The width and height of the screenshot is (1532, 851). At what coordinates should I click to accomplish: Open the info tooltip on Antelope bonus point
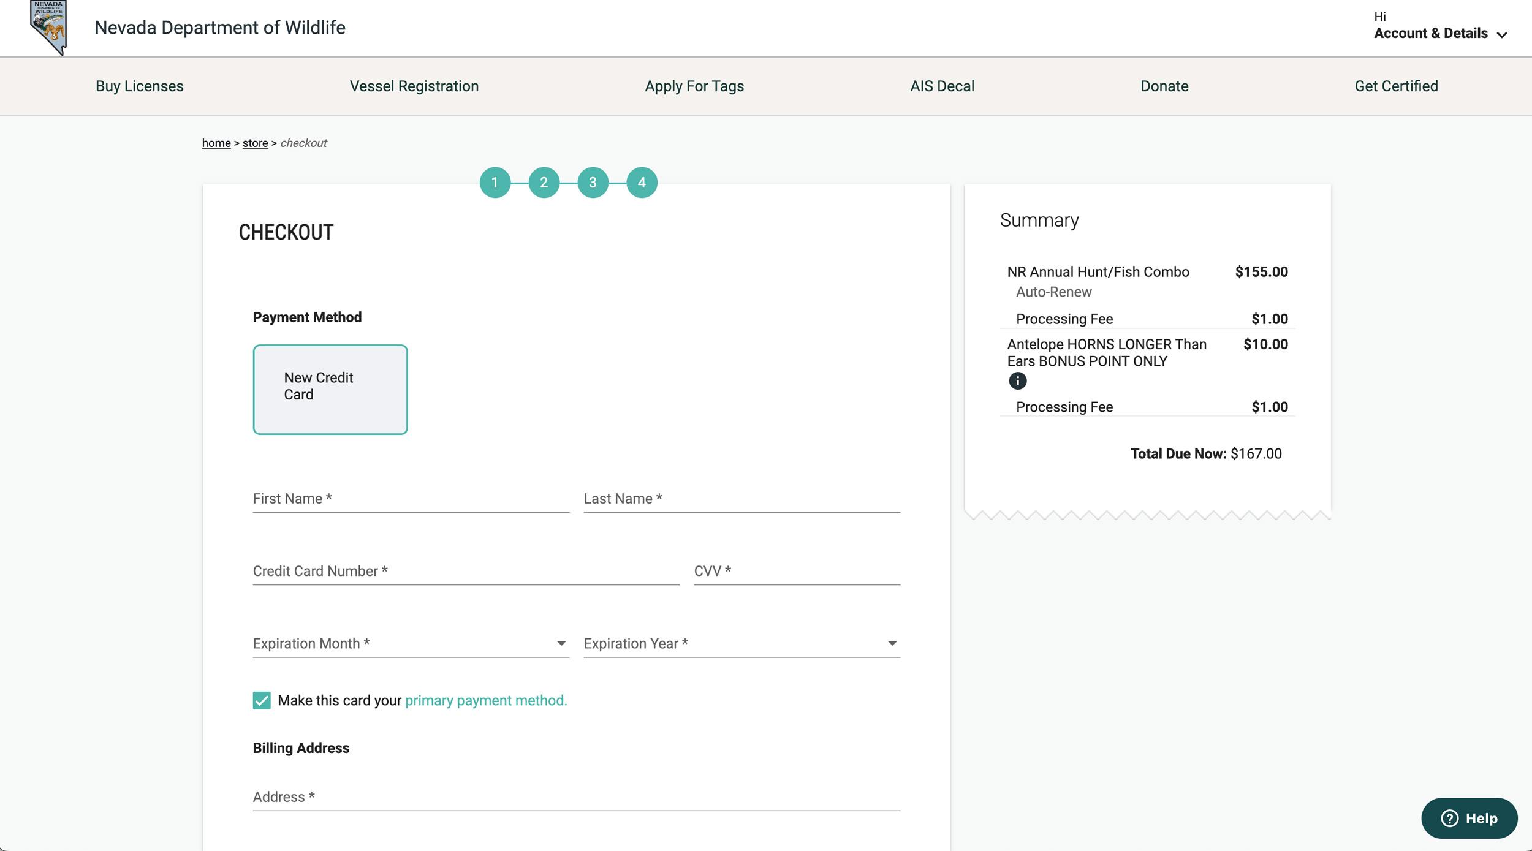[x=1018, y=380]
